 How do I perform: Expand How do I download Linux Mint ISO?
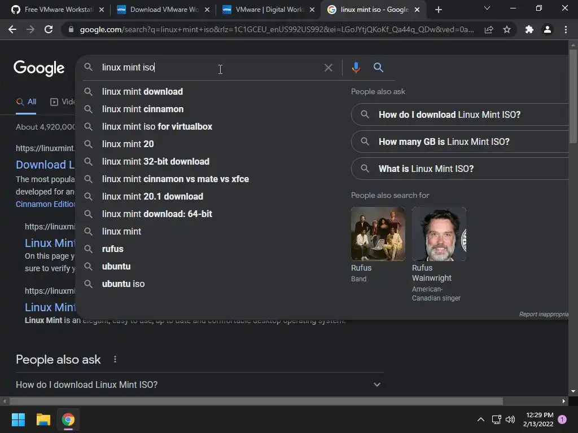click(199, 385)
